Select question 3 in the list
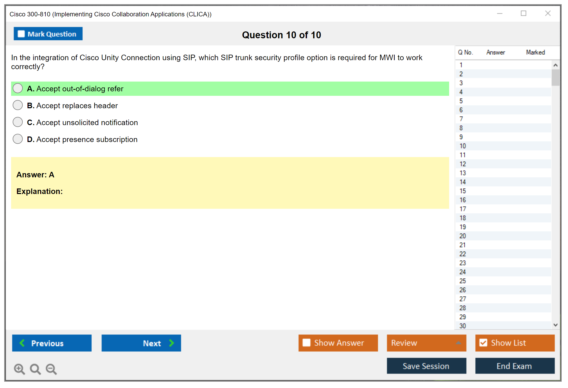The width and height of the screenshot is (568, 388). [461, 83]
